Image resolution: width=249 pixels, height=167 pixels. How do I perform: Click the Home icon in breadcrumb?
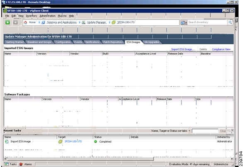click(25, 22)
